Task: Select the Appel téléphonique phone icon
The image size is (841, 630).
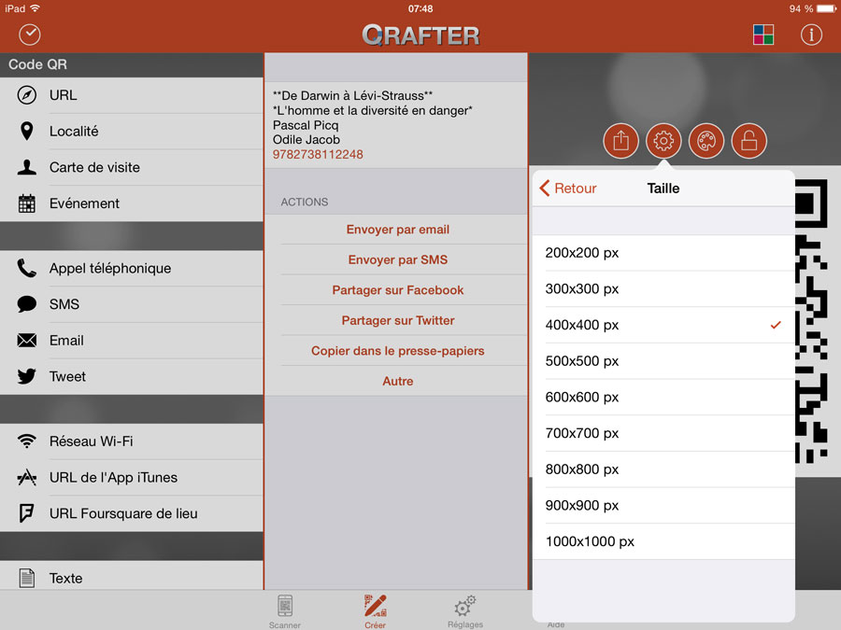Action: [x=26, y=268]
